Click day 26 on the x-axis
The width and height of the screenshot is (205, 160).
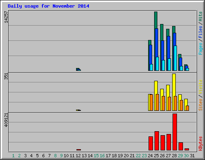coord(162,156)
